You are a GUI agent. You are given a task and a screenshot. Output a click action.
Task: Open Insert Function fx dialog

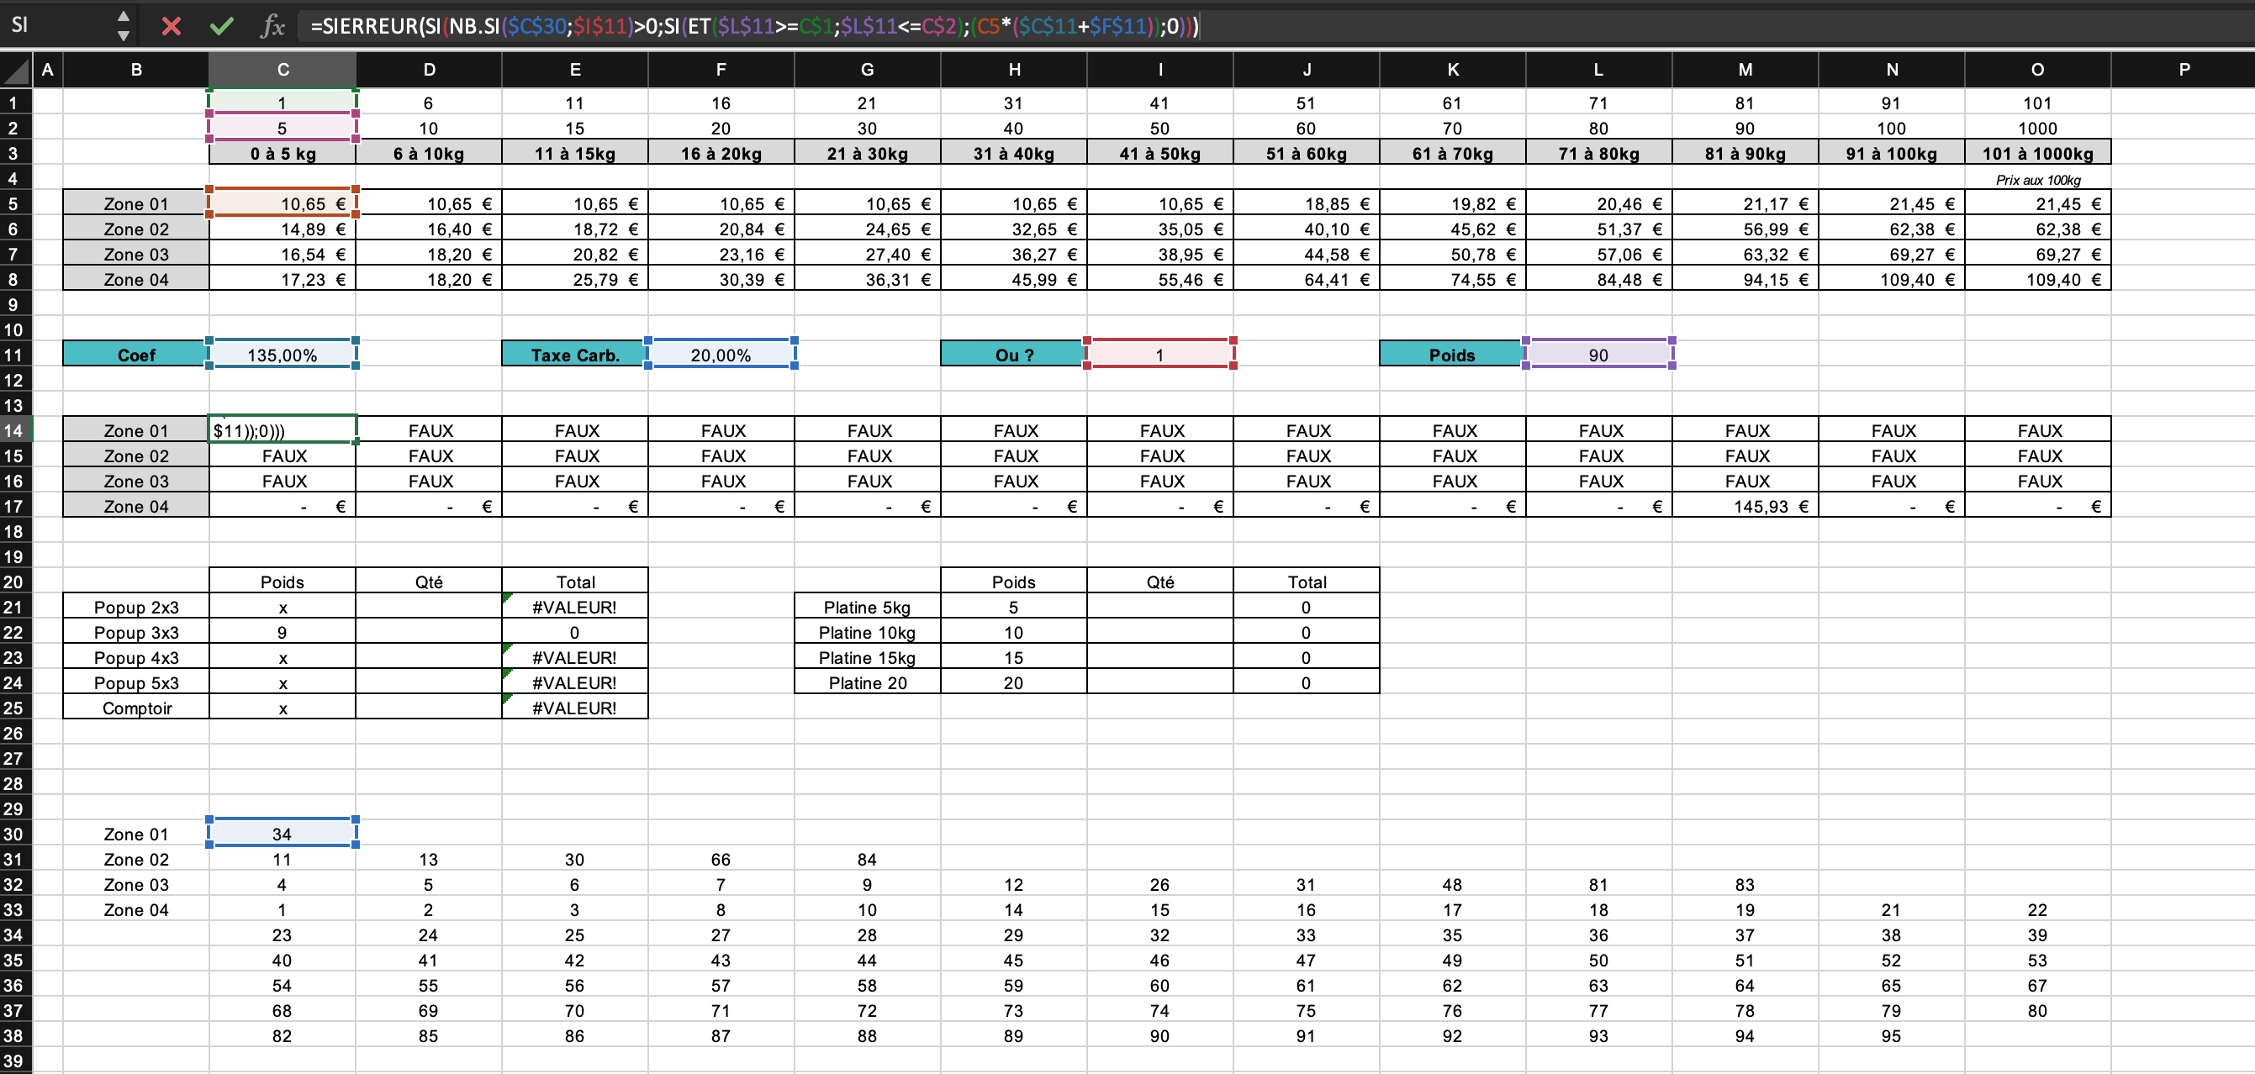pos(272,26)
